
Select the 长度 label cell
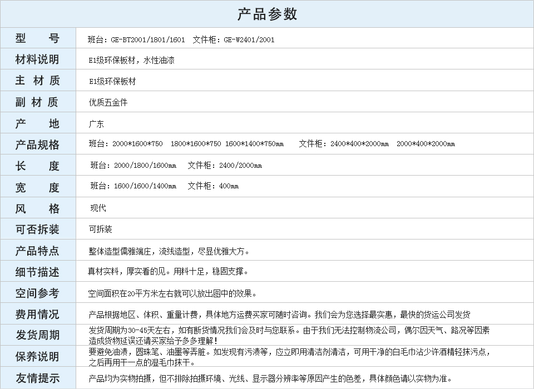[x=37, y=166]
